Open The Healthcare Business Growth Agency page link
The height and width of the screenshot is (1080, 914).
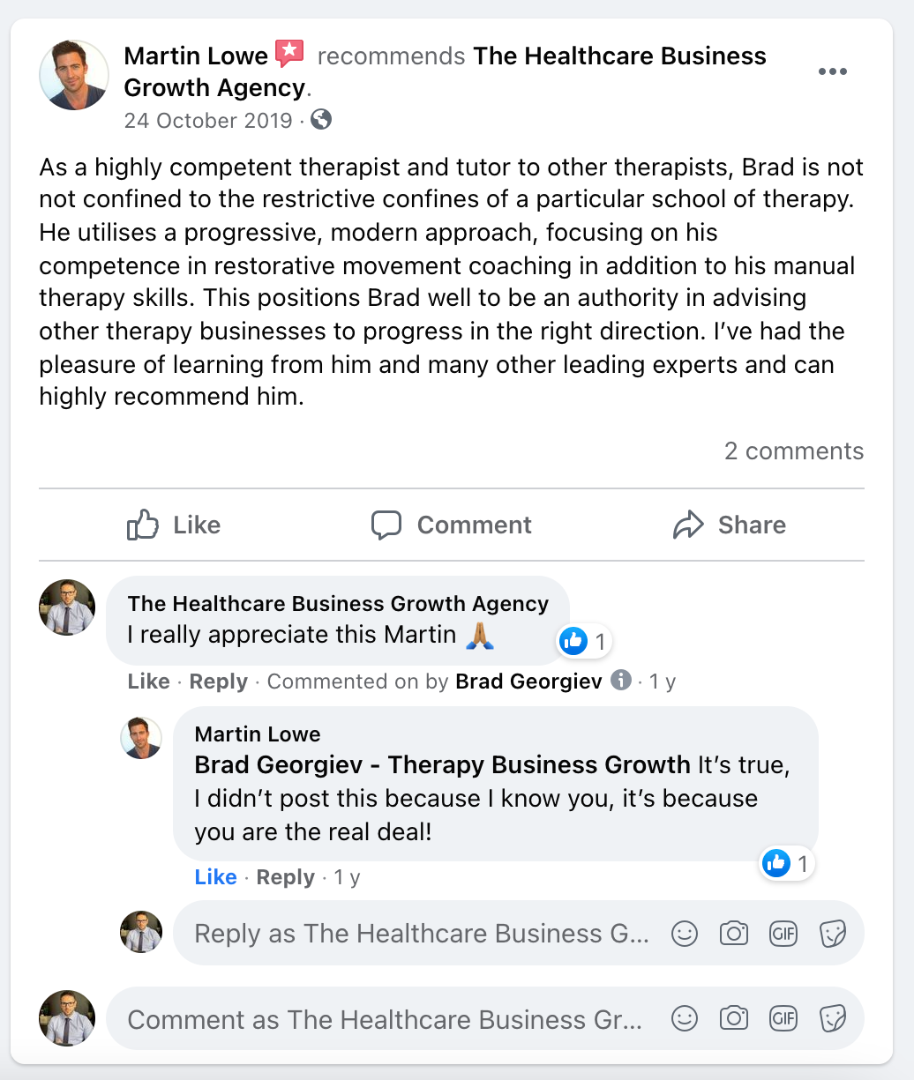pos(619,56)
